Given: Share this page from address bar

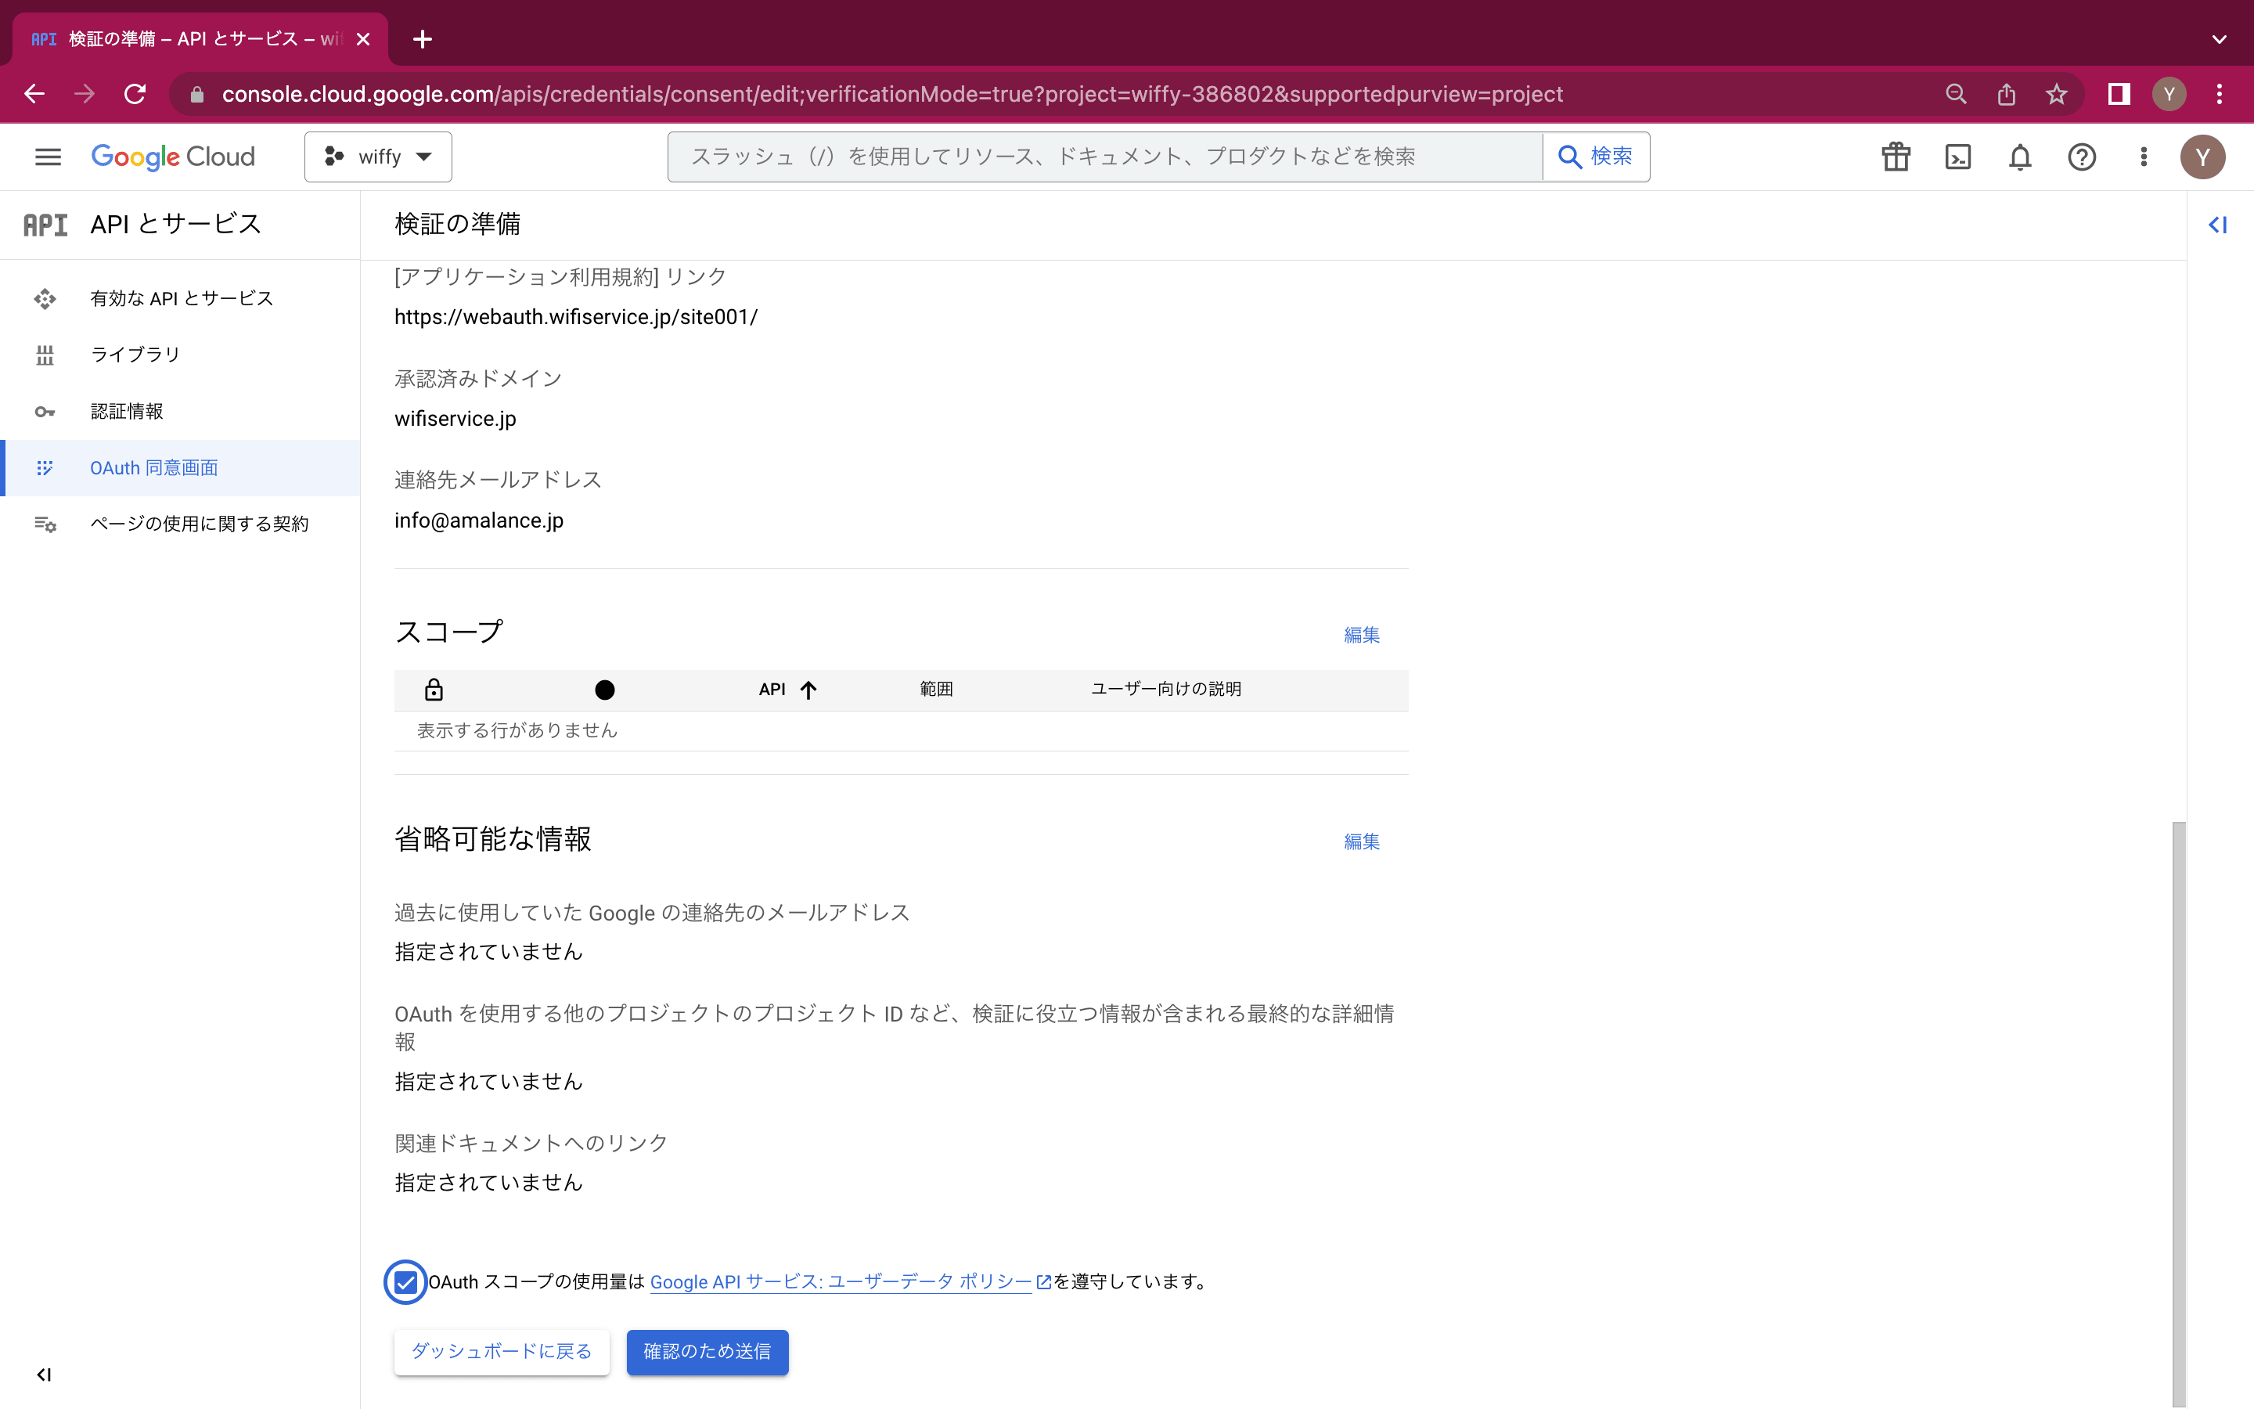Looking at the screenshot, I should point(2006,94).
